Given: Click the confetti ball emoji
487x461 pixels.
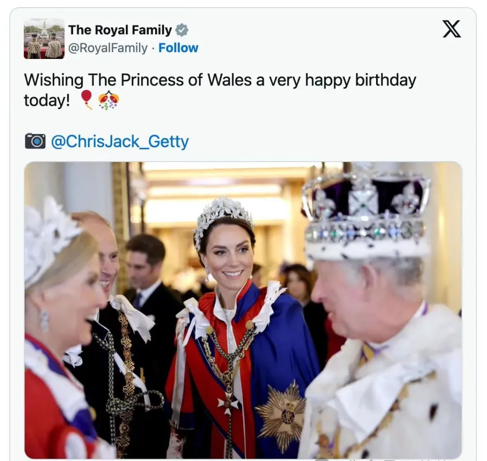Looking at the screenshot, I should click(108, 100).
